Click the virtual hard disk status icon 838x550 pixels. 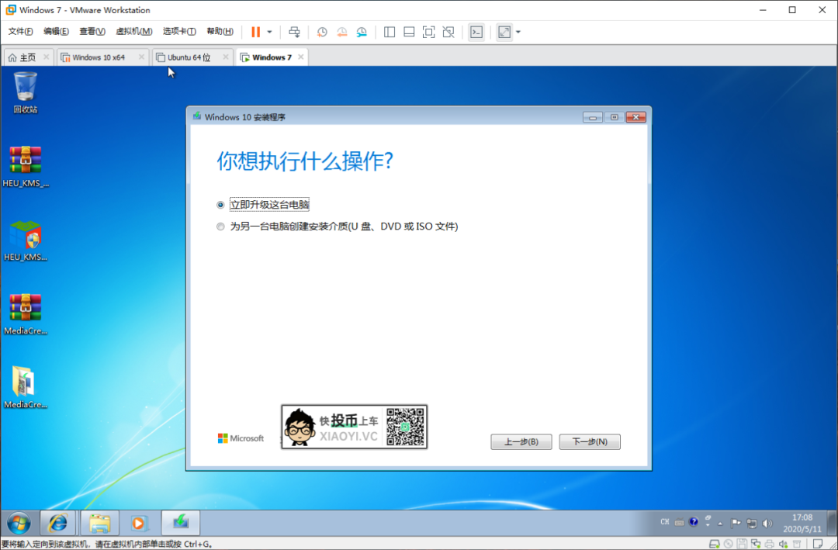tap(715, 544)
